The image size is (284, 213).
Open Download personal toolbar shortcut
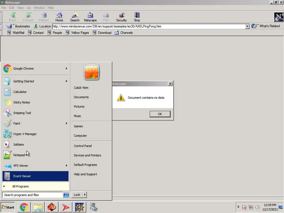(102, 33)
